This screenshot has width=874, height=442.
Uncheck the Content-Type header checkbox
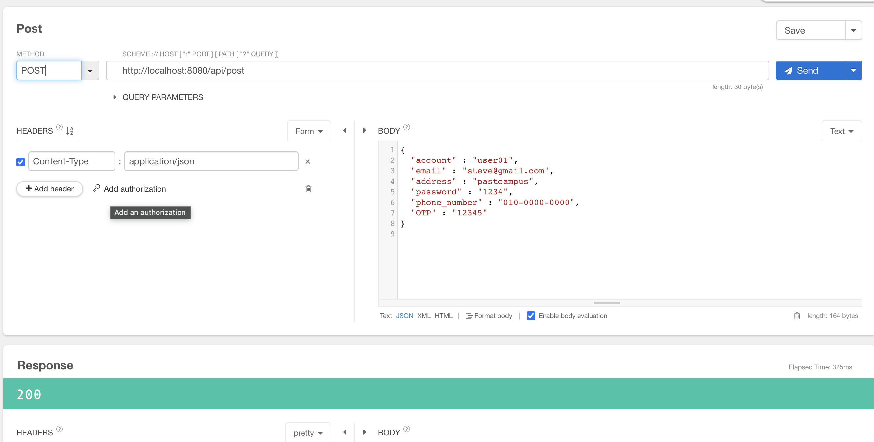pos(21,162)
